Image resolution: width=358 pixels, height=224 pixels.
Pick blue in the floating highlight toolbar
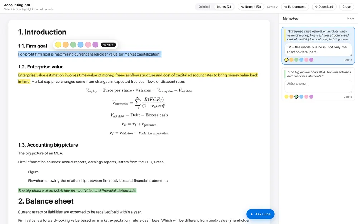pos(80,44)
